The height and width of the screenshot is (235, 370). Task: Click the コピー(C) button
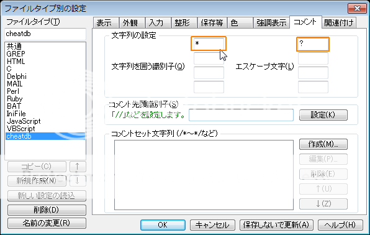[x=37, y=167]
